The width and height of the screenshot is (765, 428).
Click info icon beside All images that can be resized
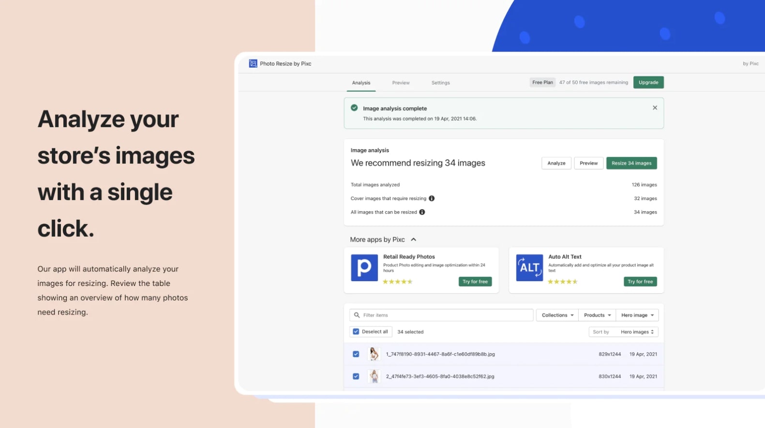pyautogui.click(x=422, y=212)
